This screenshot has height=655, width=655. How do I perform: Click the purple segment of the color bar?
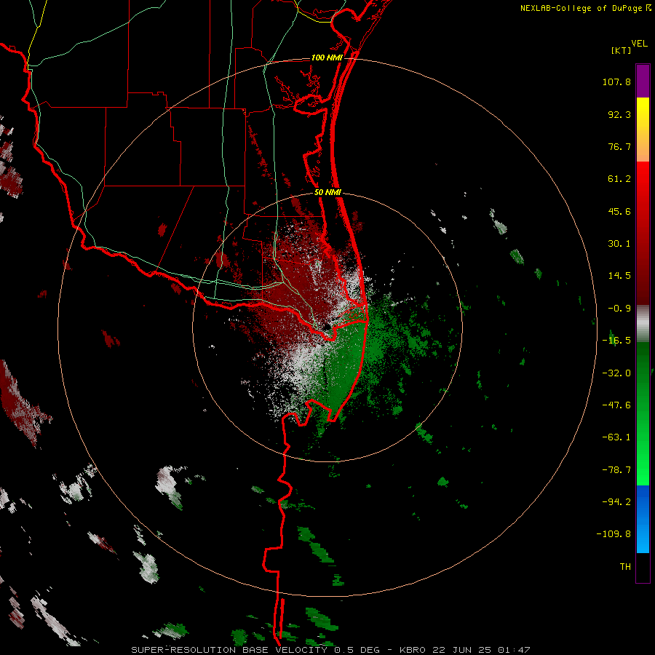point(643,81)
